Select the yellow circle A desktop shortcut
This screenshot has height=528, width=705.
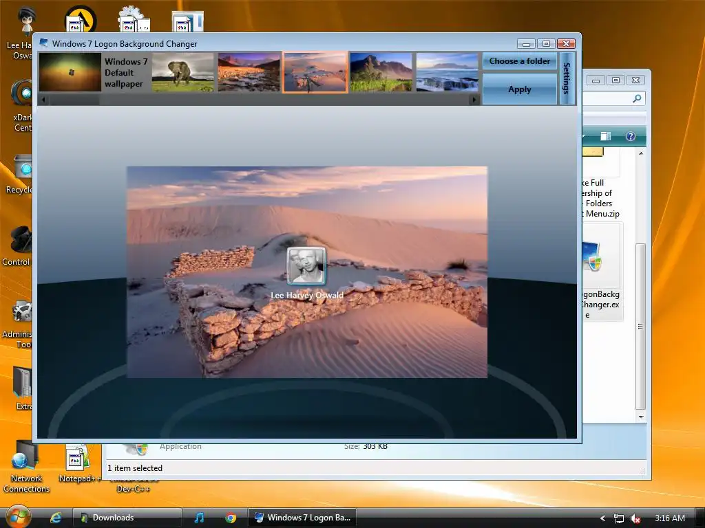[81, 19]
